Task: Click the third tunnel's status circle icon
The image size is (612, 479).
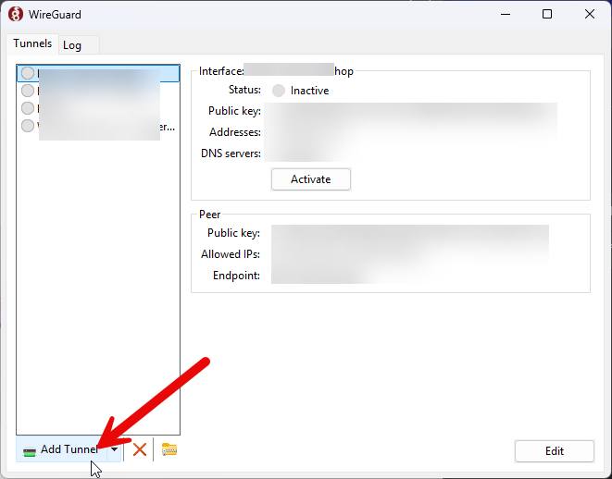Action: pos(28,108)
